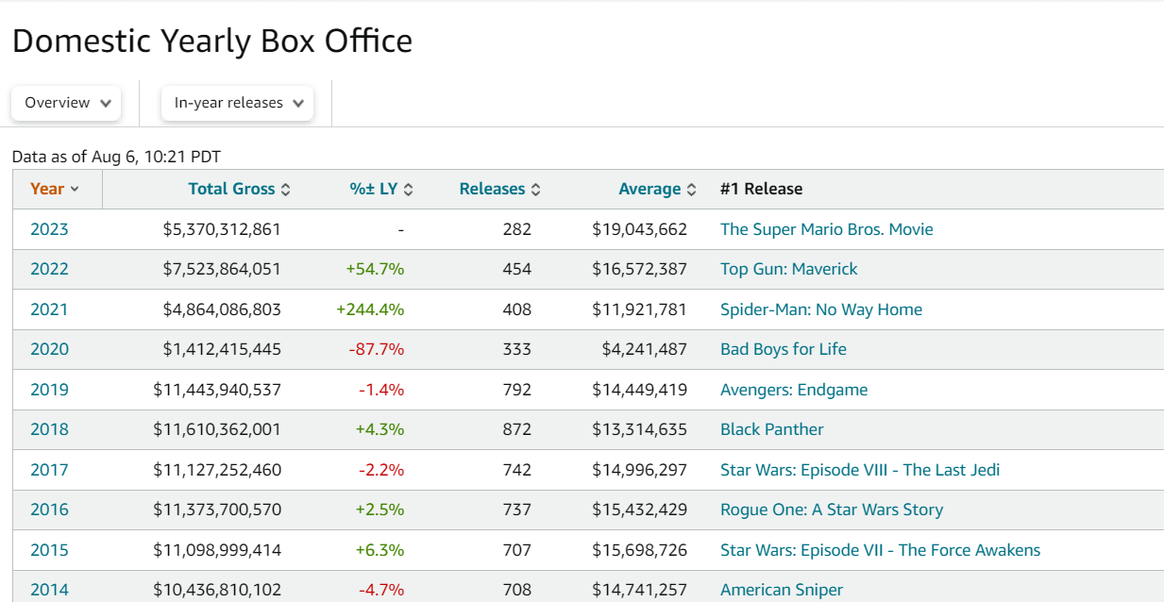
Task: Open Bad Boys for Life link
Action: pos(784,349)
